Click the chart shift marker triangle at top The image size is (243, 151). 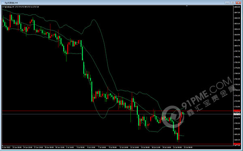click(x=187, y=6)
